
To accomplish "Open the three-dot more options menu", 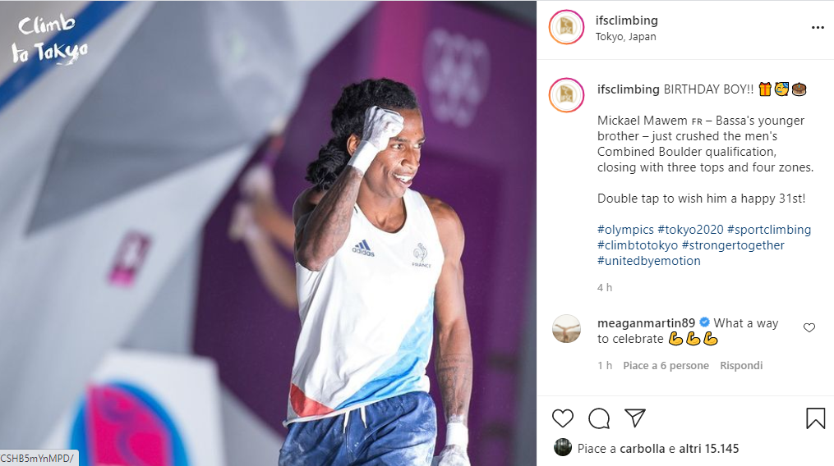I will click(818, 28).
